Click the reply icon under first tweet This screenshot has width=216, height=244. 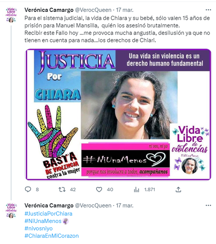(x=28, y=189)
